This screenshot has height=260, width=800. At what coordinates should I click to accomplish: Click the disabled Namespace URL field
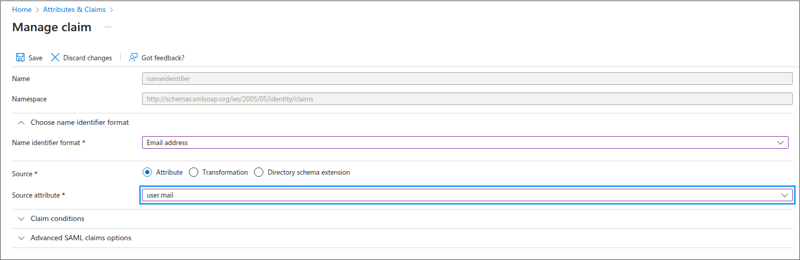click(467, 99)
